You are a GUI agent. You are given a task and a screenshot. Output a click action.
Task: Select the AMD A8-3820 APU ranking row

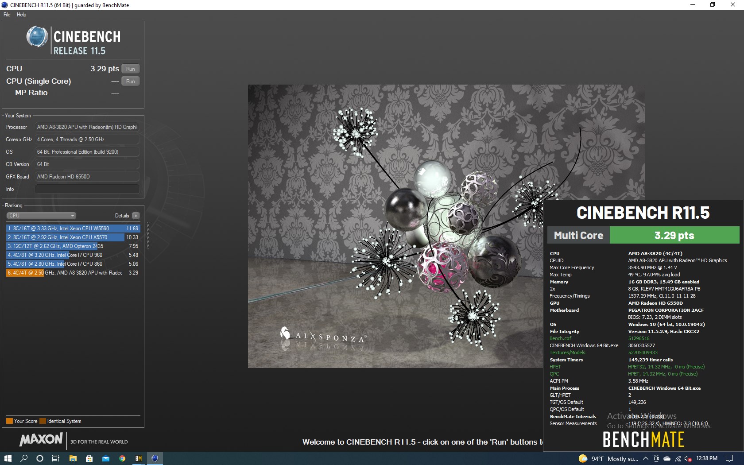point(73,273)
